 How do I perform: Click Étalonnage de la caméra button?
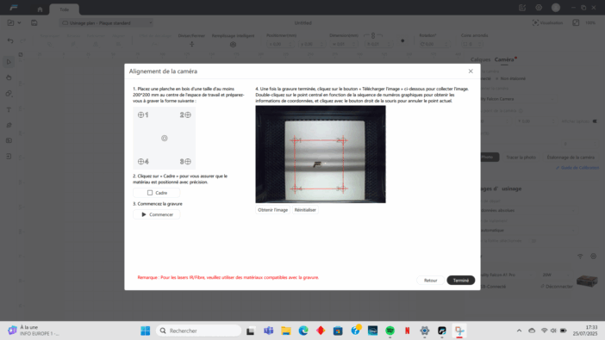point(571,158)
